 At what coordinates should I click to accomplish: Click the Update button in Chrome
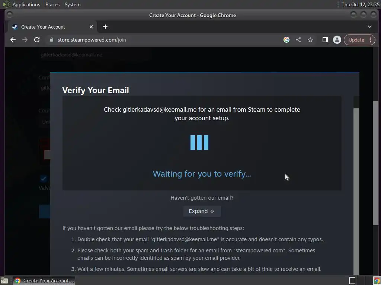click(x=356, y=40)
